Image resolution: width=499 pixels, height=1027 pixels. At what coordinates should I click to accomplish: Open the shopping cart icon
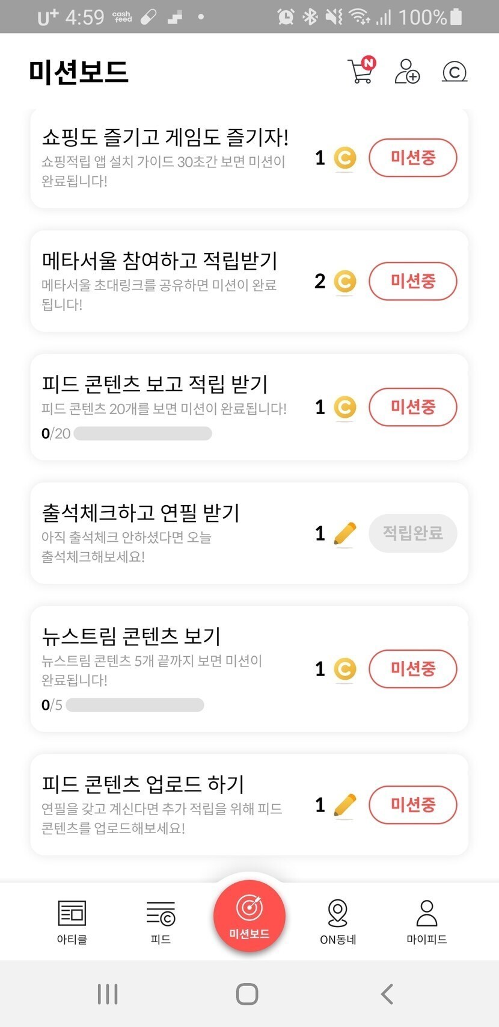click(x=361, y=71)
